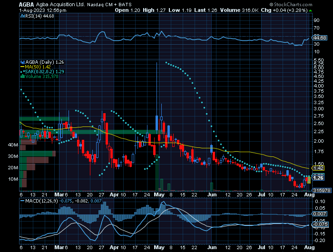Click the 1.42 moving average price tag
This screenshot has width=333, height=252.
318,168
